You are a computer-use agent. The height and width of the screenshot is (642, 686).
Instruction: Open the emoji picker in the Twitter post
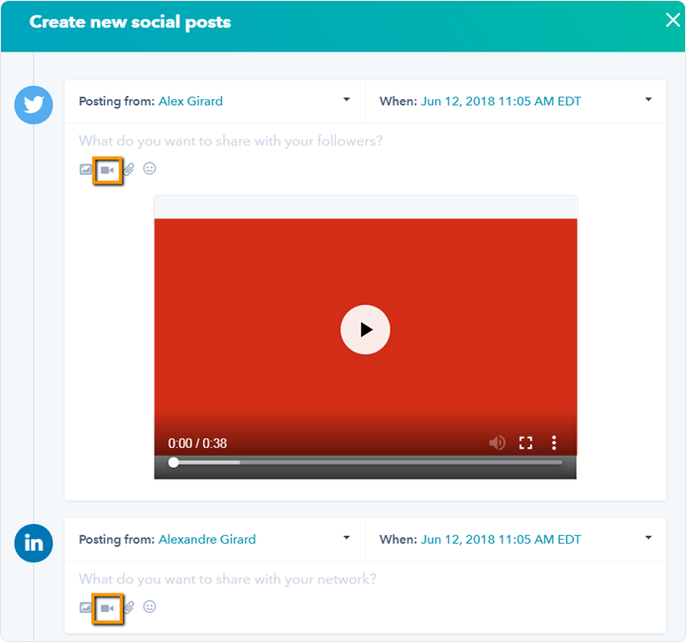[x=150, y=168]
